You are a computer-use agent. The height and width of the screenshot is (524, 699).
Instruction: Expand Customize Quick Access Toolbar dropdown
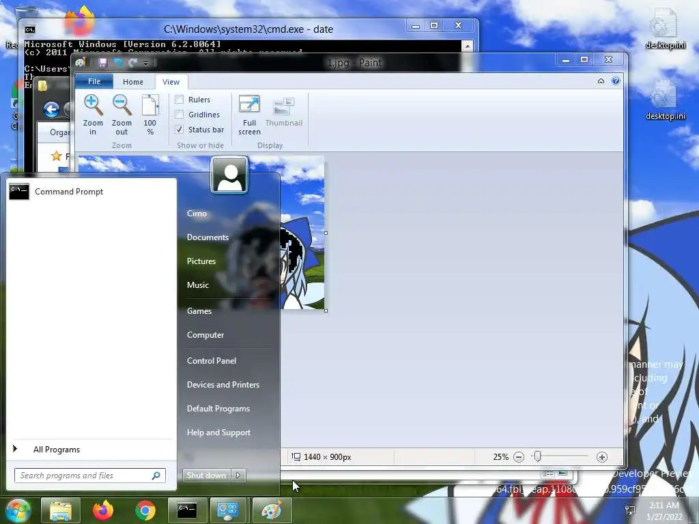pyautogui.click(x=145, y=63)
